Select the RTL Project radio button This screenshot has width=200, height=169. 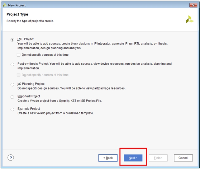(x=12, y=40)
